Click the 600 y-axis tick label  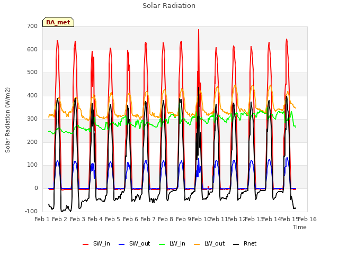coord(32,49)
